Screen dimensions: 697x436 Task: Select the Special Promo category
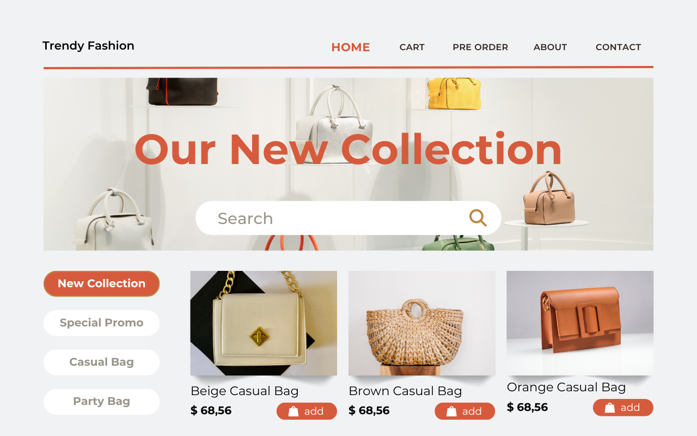pyautogui.click(x=101, y=323)
